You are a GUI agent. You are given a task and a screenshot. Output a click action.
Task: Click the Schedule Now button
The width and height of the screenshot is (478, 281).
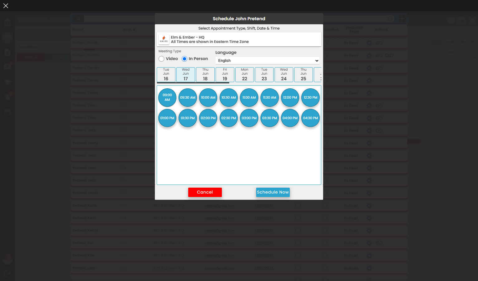tap(273, 192)
